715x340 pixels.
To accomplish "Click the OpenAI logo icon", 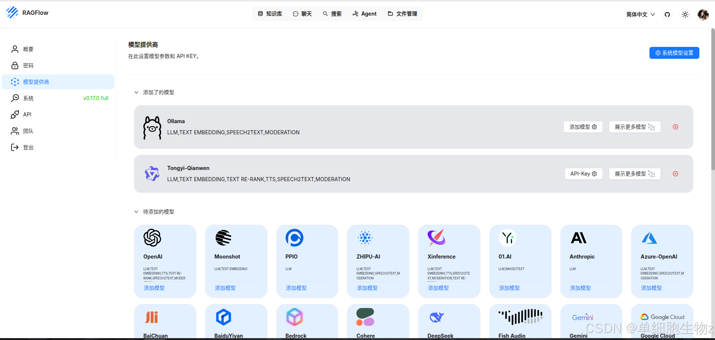I will point(152,238).
